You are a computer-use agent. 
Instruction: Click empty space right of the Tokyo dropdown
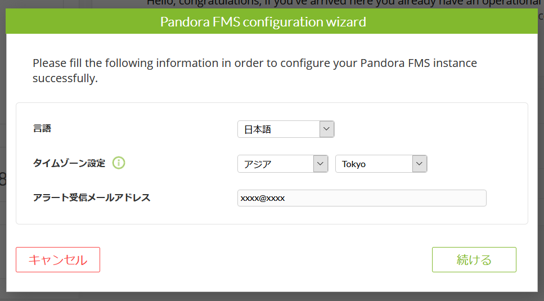point(475,164)
